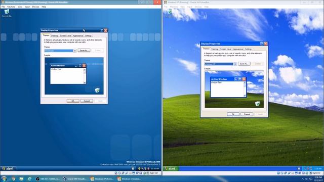Select Recycle Bin icon on POSReady desktop

(x=7, y=13)
